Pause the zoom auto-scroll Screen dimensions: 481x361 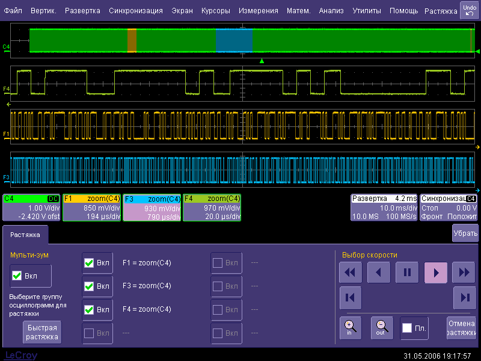click(x=407, y=273)
